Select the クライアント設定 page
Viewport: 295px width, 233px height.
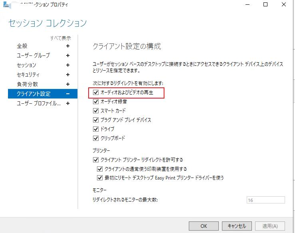(x=43, y=94)
